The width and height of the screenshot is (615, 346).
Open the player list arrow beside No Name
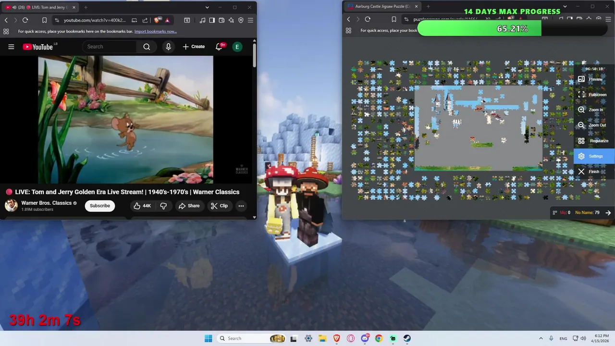[608, 212]
